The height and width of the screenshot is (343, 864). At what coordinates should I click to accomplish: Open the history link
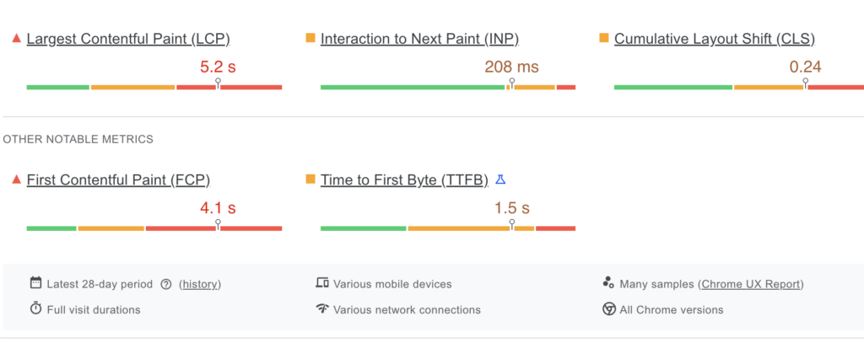pyautogui.click(x=200, y=284)
